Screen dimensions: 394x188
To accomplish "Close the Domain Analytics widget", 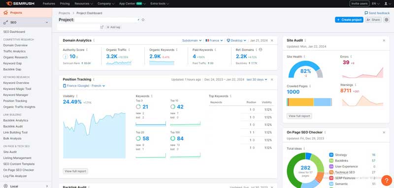I will 272,40.
